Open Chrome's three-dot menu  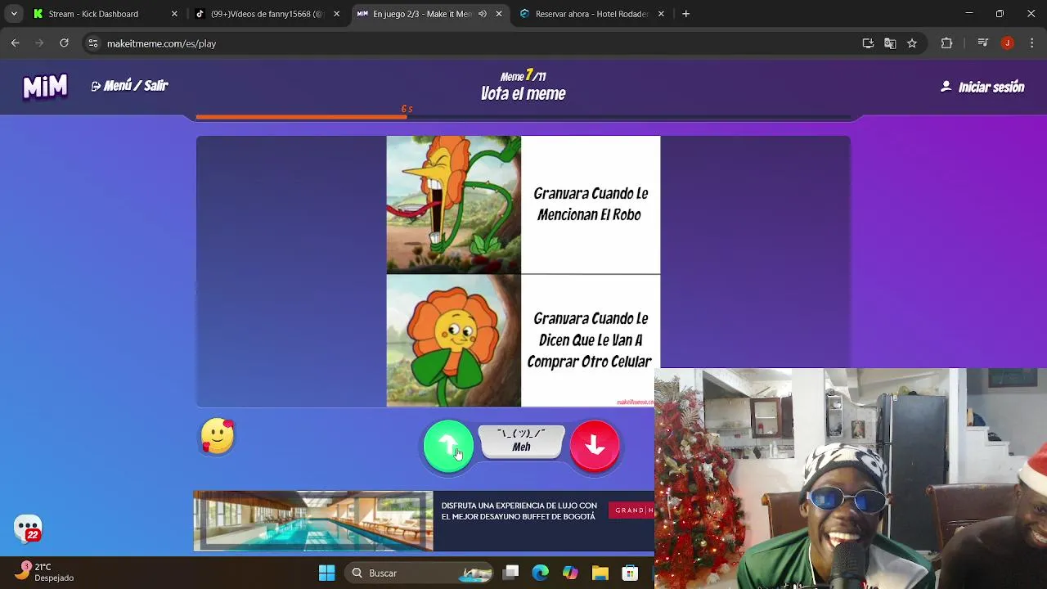click(x=1031, y=43)
